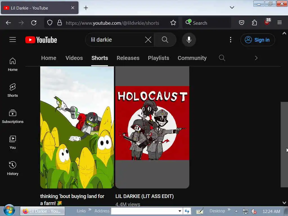Go back using browser back arrow
288x216 pixels.
pos(8,23)
